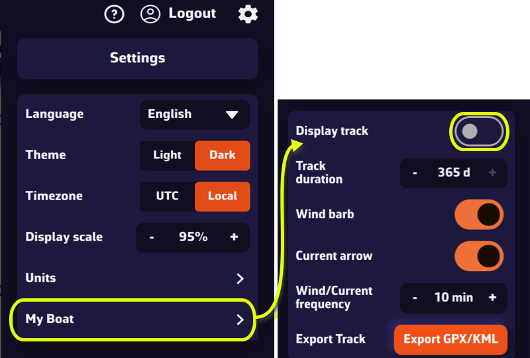
Task: Increase wind/current frequency with plus
Action: click(492, 298)
